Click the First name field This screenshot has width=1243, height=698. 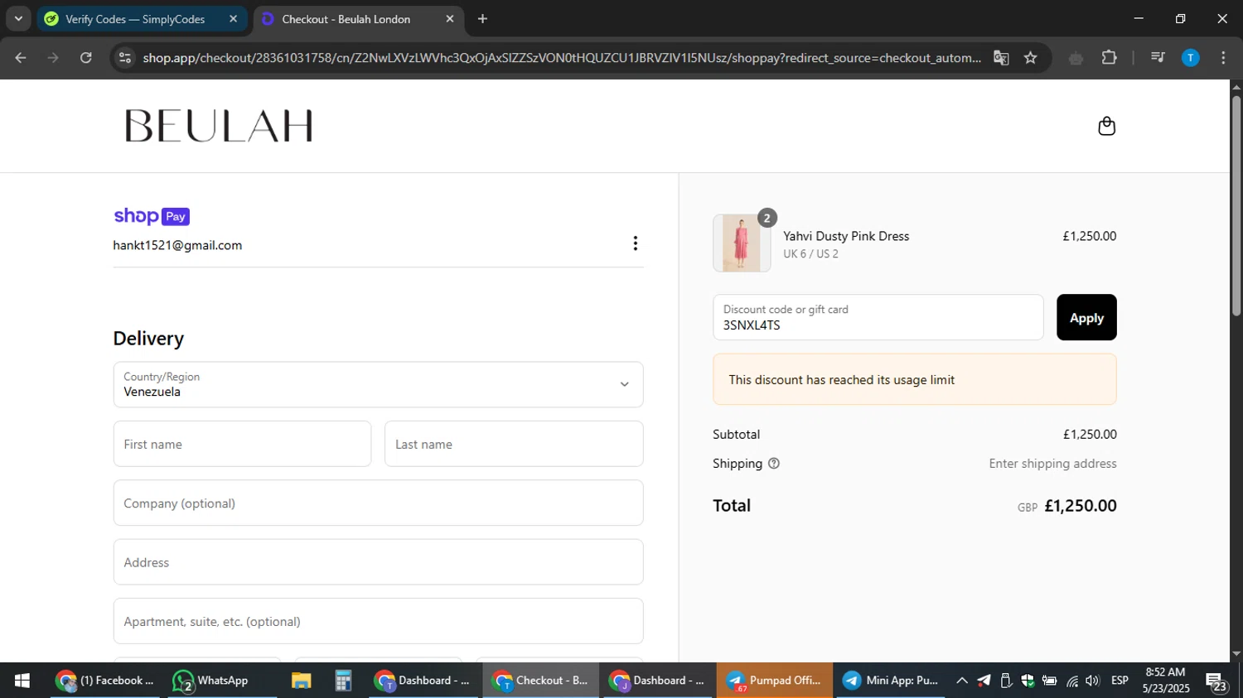(242, 444)
